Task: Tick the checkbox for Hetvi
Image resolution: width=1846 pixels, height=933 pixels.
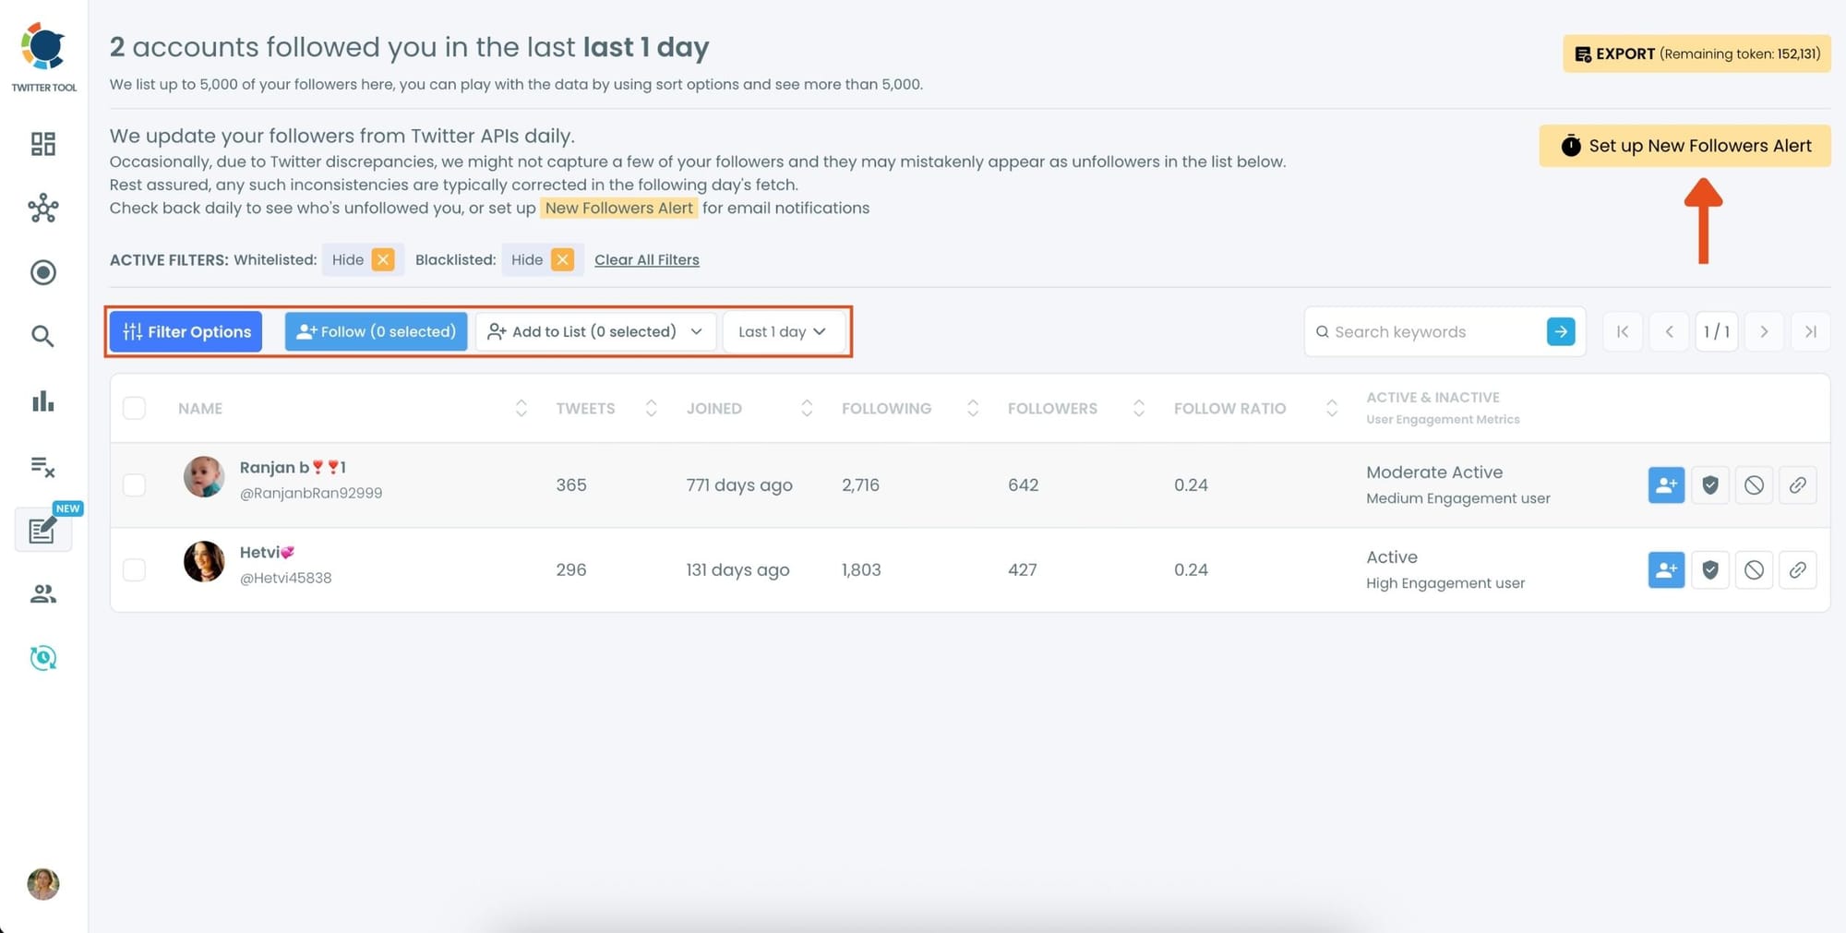Action: click(135, 570)
